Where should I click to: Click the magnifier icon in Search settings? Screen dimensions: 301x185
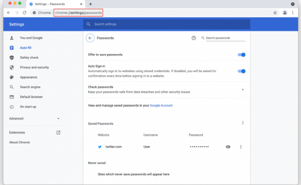(x=88, y=24)
